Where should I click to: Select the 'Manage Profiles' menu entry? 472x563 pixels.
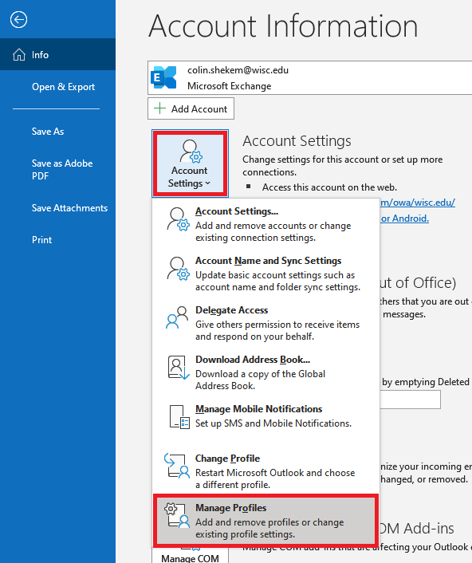pyautogui.click(x=265, y=520)
